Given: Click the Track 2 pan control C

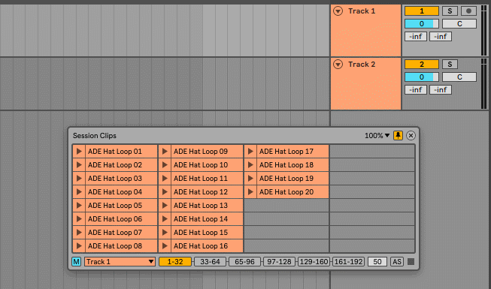Looking at the screenshot, I should tap(459, 77).
